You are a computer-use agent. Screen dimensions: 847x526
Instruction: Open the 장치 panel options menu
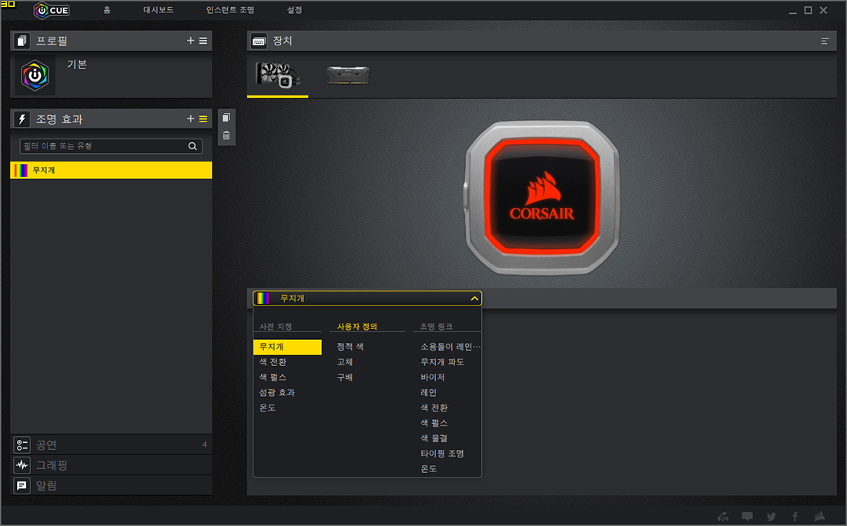pos(825,41)
